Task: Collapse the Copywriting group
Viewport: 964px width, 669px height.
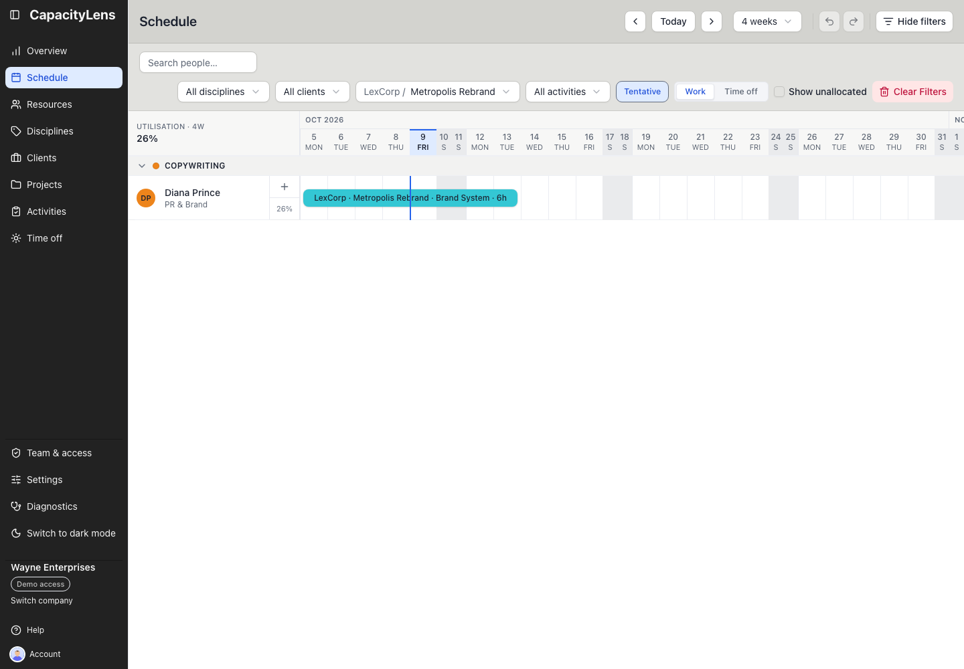Action: (x=142, y=166)
